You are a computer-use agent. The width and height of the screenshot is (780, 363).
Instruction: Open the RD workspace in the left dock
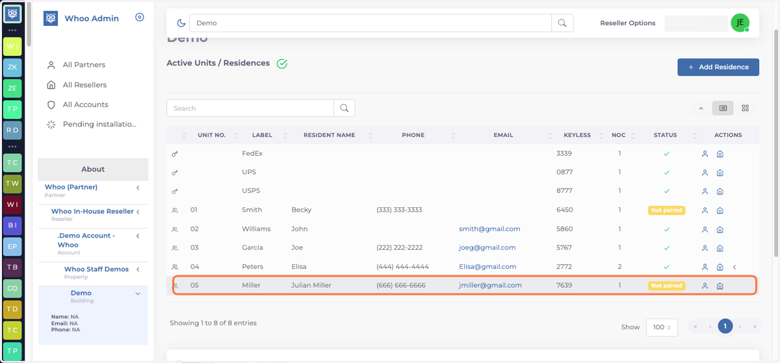[x=12, y=130]
